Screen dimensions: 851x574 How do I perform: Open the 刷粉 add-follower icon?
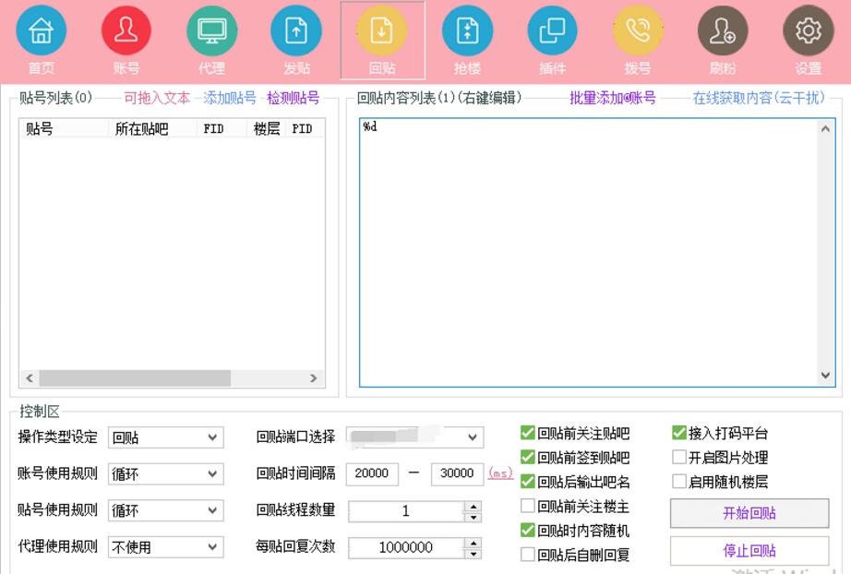coord(723,31)
